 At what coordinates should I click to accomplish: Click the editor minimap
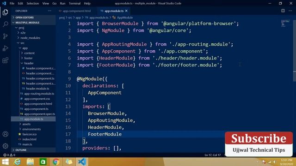click(x=285, y=24)
